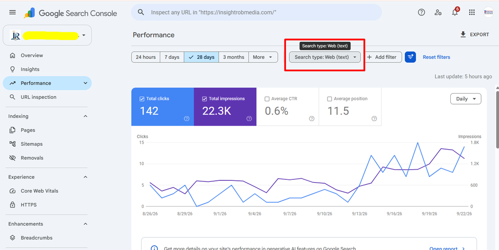Image resolution: width=499 pixels, height=250 pixels.
Task: Click the Inspect any URL search field
Action: point(256,12)
